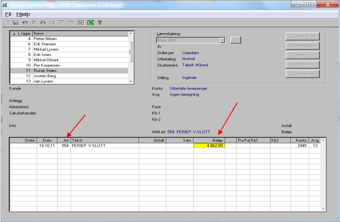Click the Avg column header in grid
Viewport: 340px width, 222px height.
pyautogui.click(x=315, y=140)
